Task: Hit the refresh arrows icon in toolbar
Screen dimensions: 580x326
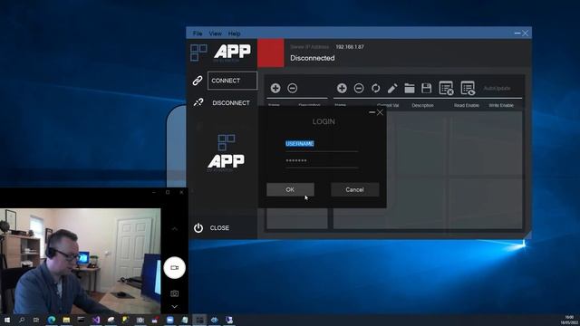Action: pyautogui.click(x=375, y=88)
